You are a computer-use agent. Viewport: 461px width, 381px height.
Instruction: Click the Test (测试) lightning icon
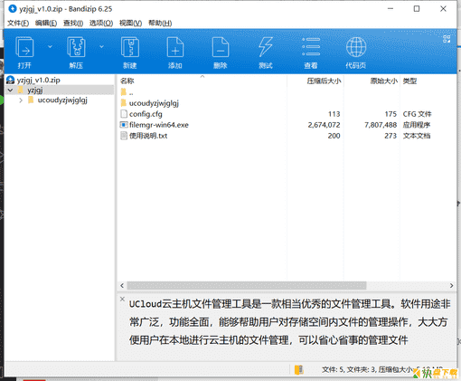tap(266, 47)
